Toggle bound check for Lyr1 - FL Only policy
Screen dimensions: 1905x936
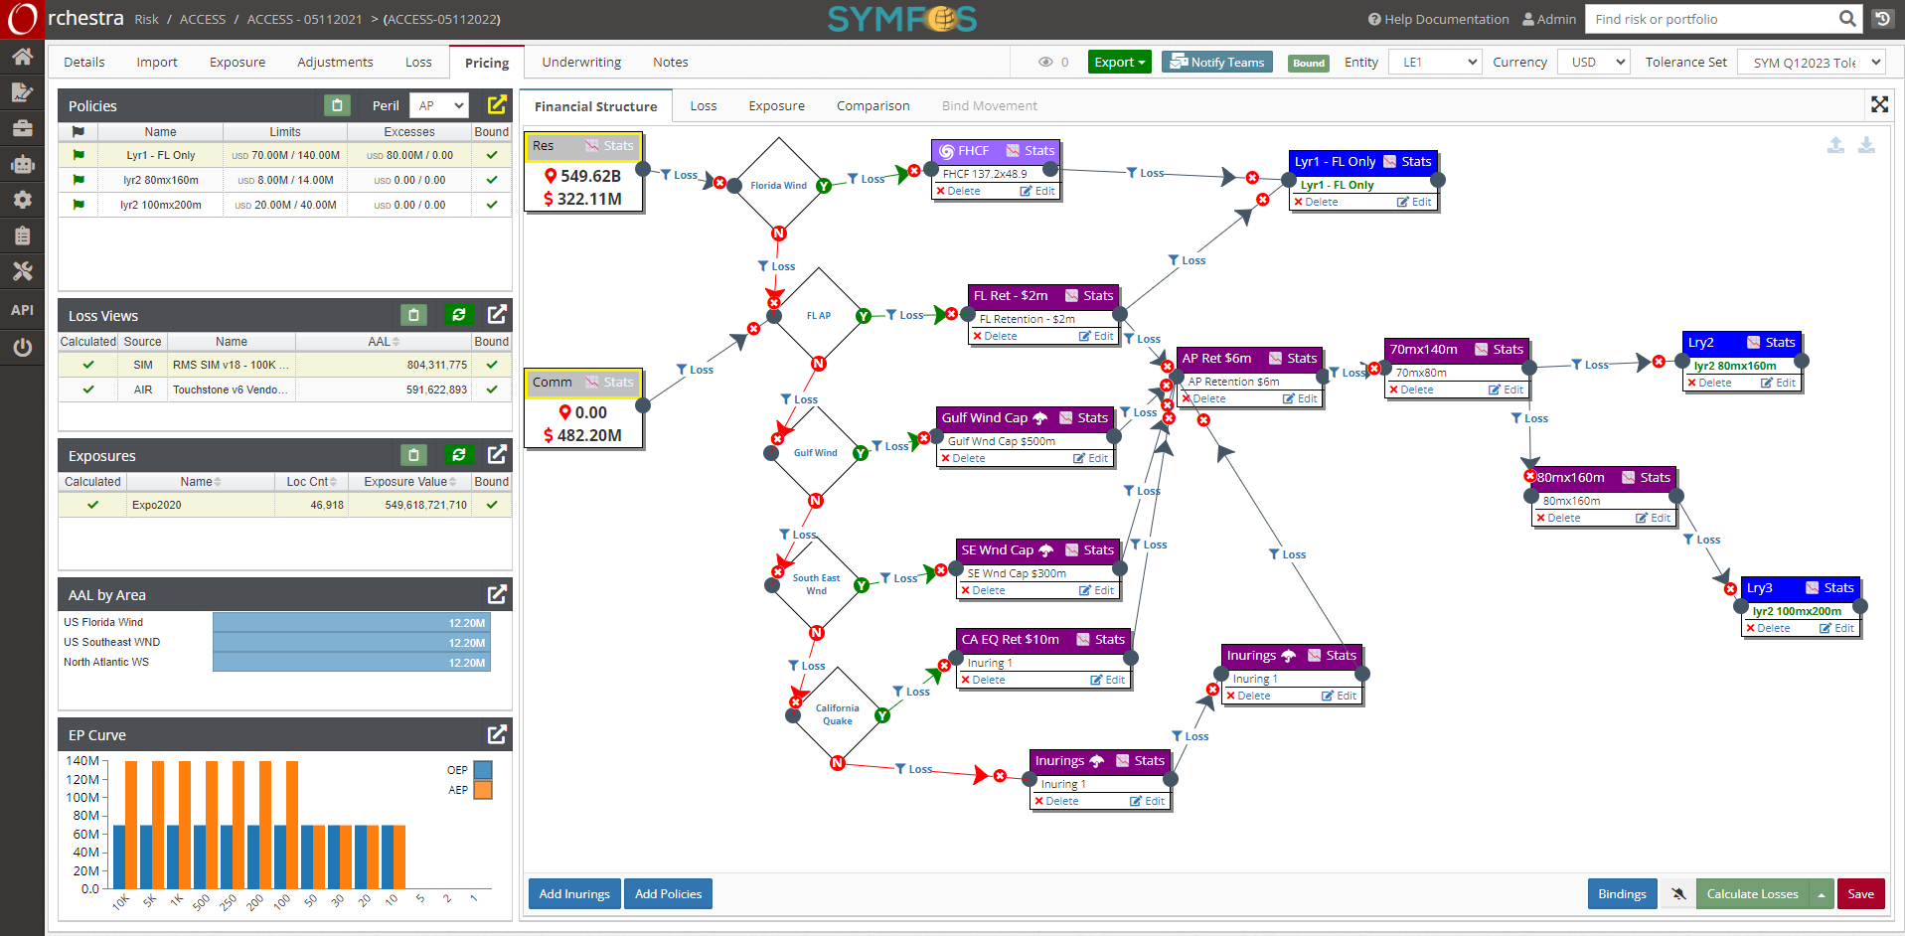click(491, 155)
